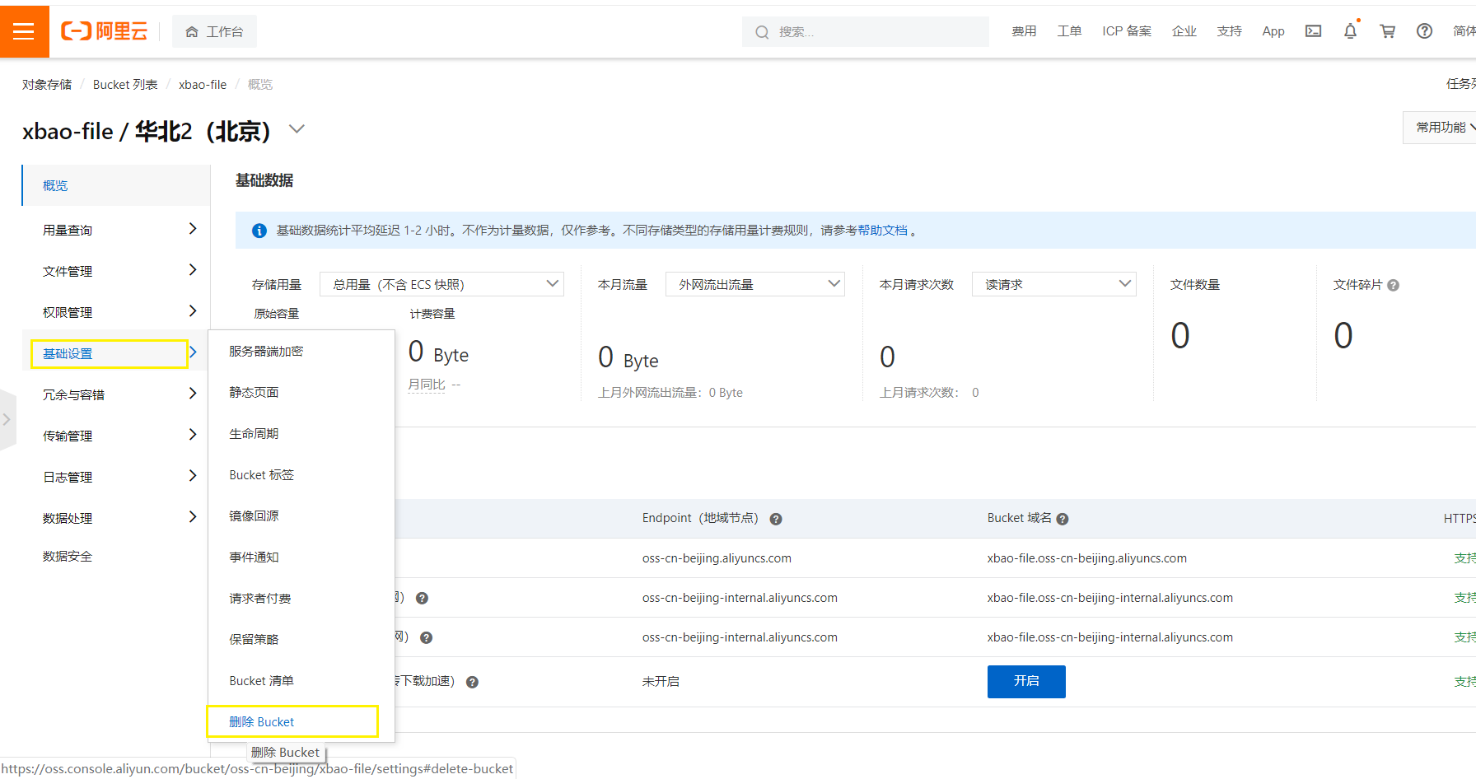Click the blue 开启 button
This screenshot has height=779, width=1476.
pos(1026,682)
